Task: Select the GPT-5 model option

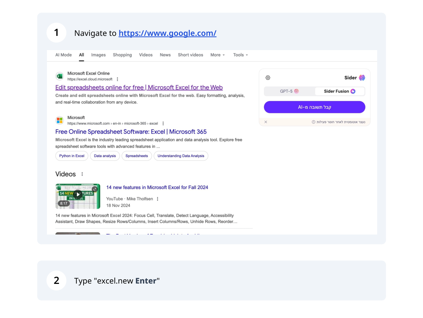Action: 289,91
